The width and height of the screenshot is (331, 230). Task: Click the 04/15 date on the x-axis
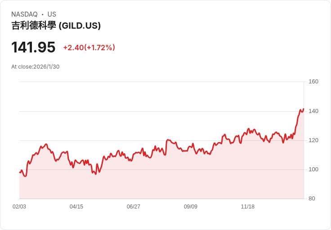[76, 207]
